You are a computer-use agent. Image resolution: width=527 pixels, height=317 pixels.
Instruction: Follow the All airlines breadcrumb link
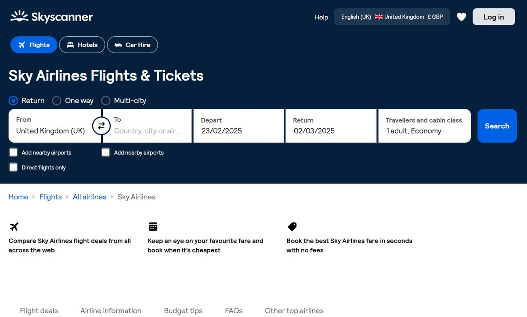[x=90, y=197]
